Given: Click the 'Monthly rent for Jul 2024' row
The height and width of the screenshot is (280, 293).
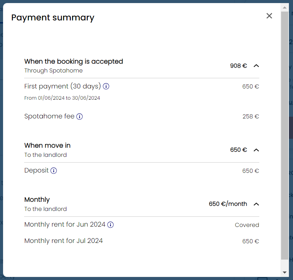Looking at the screenshot, I should (64, 241).
